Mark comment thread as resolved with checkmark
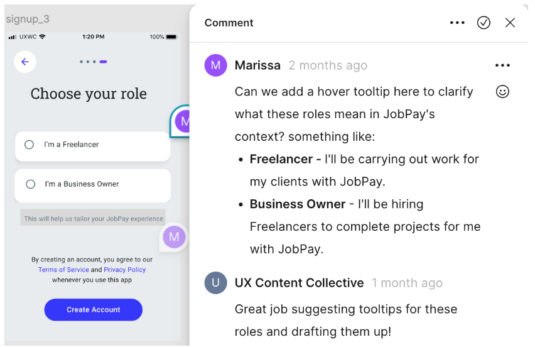Image resolution: width=535 pixels, height=347 pixels. pyautogui.click(x=484, y=23)
